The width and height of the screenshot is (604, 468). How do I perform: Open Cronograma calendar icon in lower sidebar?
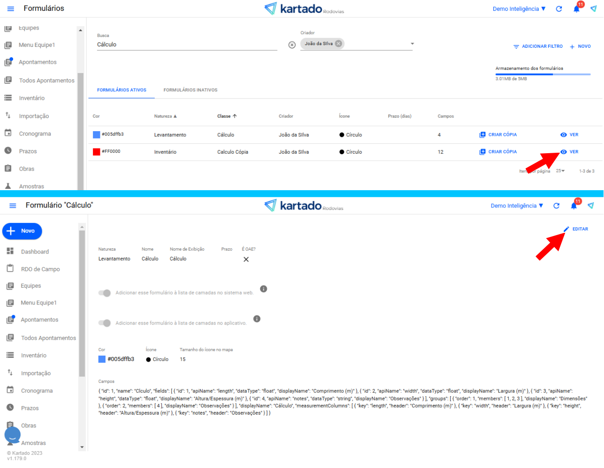[x=10, y=390]
